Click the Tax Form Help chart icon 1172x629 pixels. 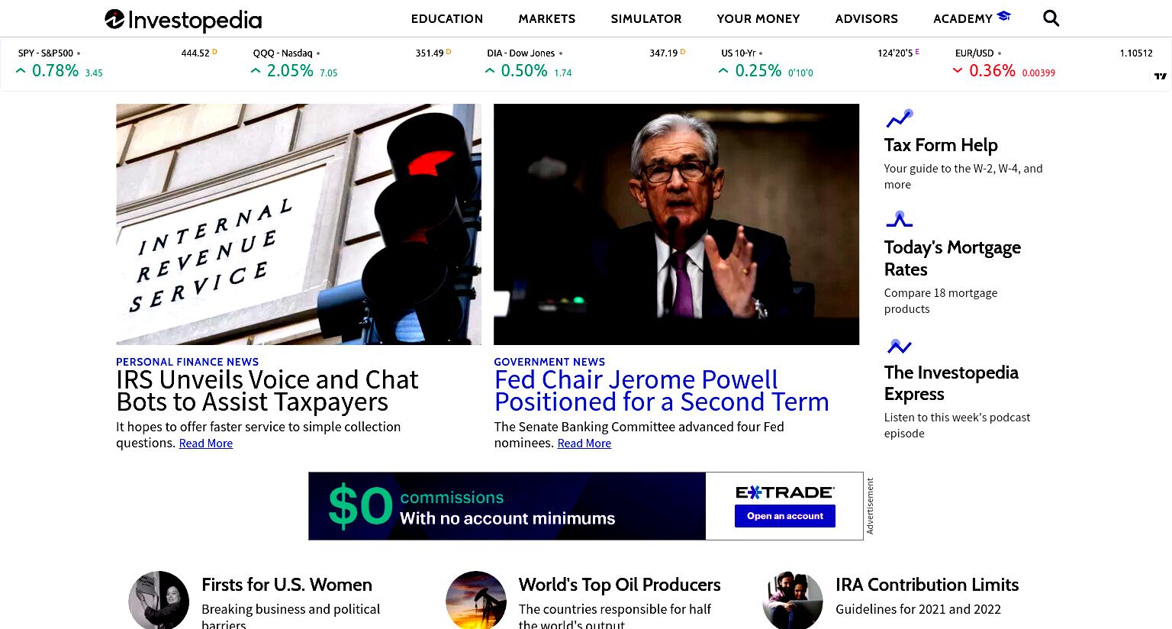[899, 118]
